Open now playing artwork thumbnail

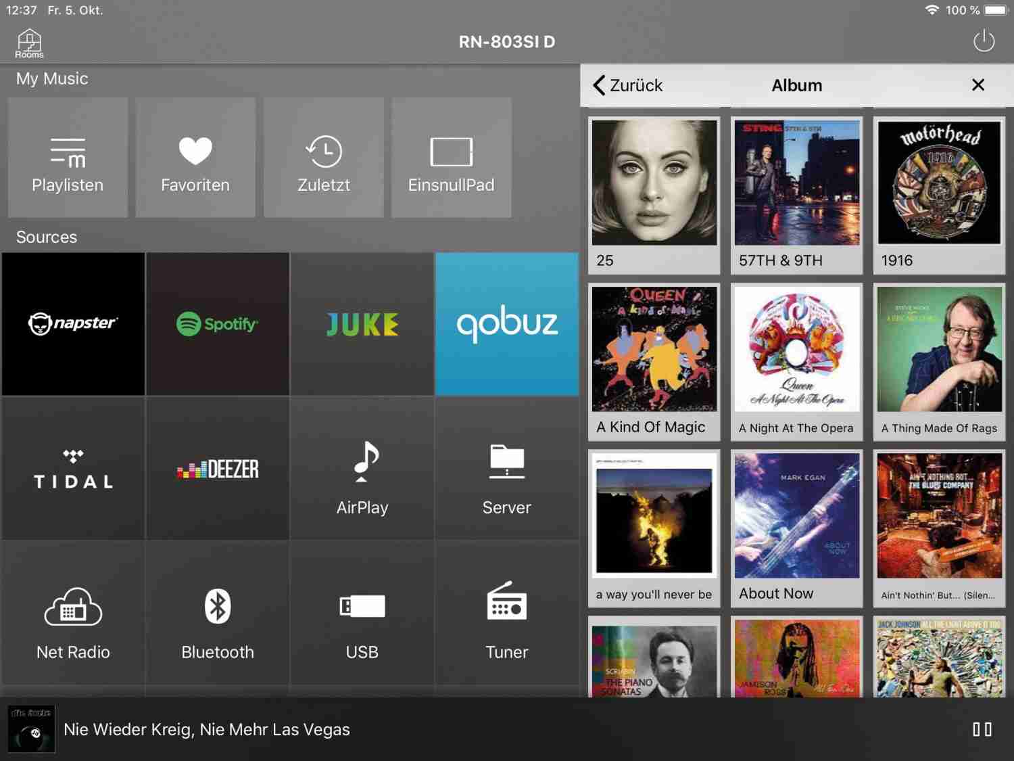coord(31,729)
